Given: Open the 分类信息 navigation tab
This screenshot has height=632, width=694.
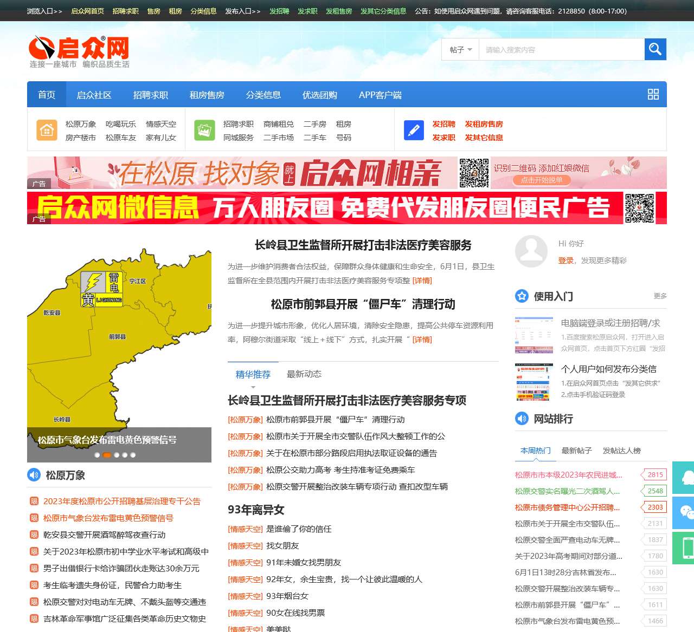Looking at the screenshot, I should pyautogui.click(x=264, y=94).
